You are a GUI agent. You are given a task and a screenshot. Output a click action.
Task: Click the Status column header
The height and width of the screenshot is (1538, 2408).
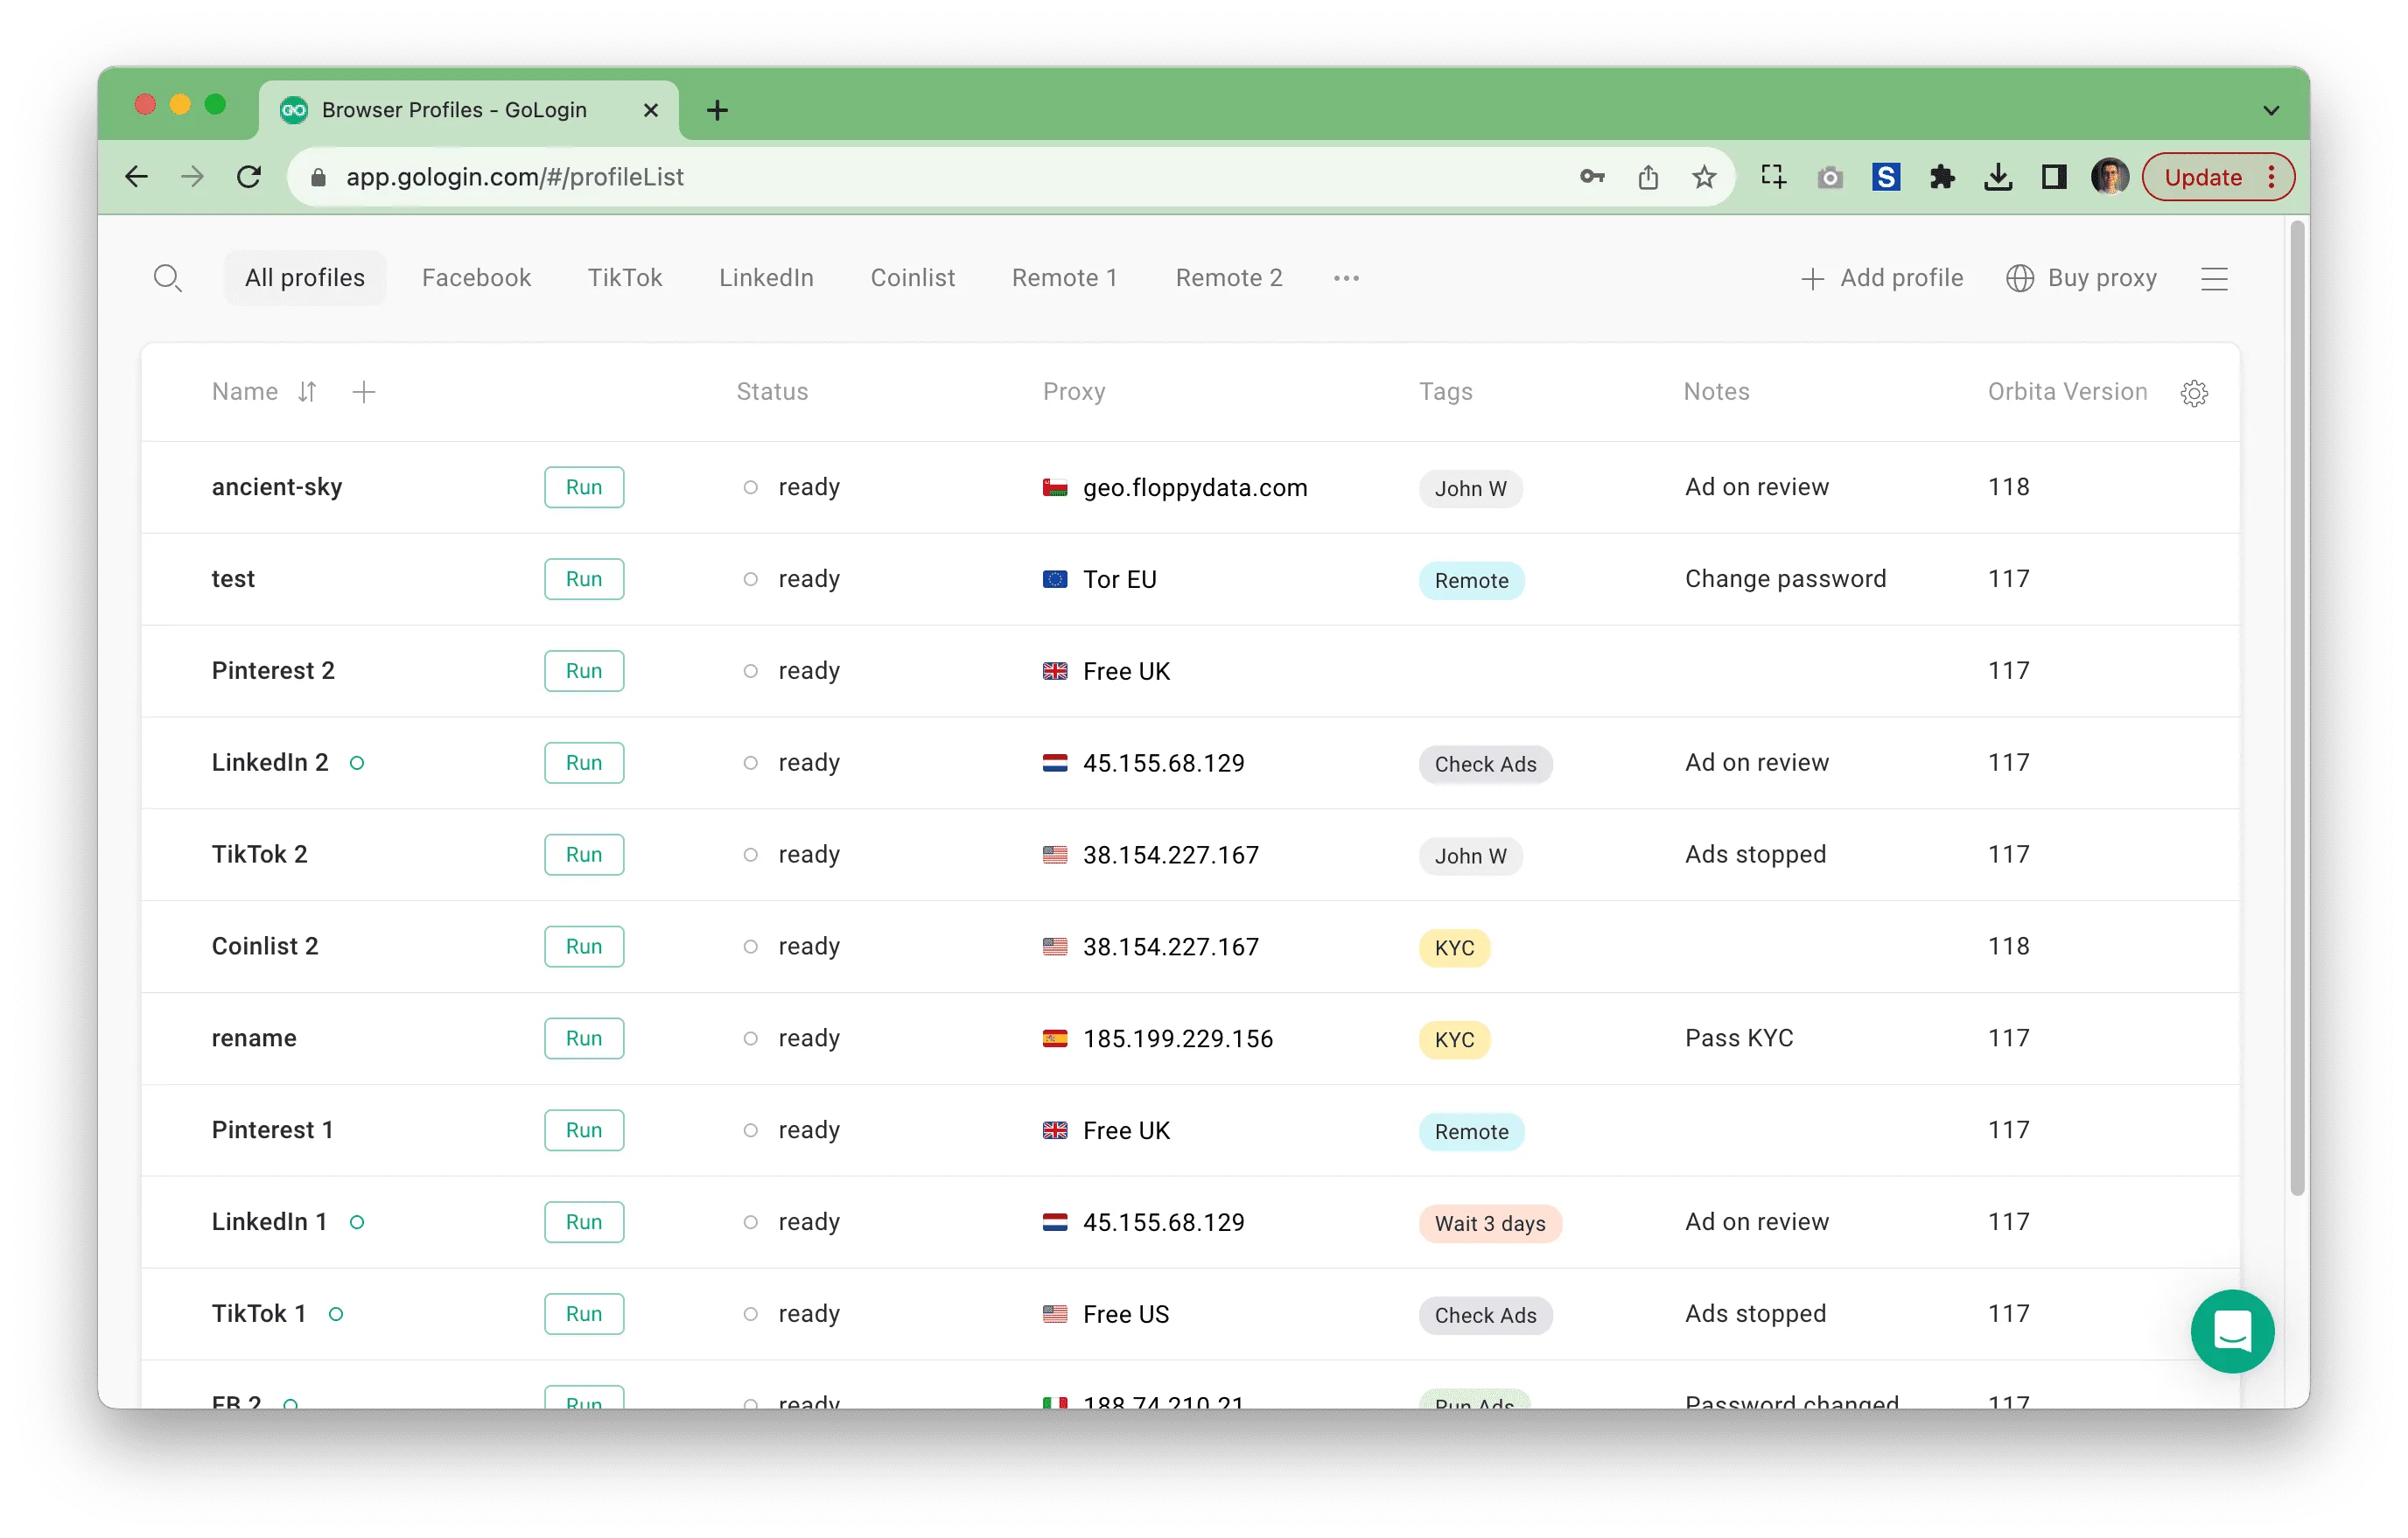click(772, 392)
